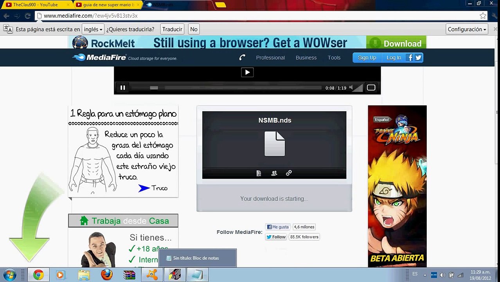Click Facebook Me gusta button
The width and height of the screenshot is (500, 282).
click(x=278, y=227)
